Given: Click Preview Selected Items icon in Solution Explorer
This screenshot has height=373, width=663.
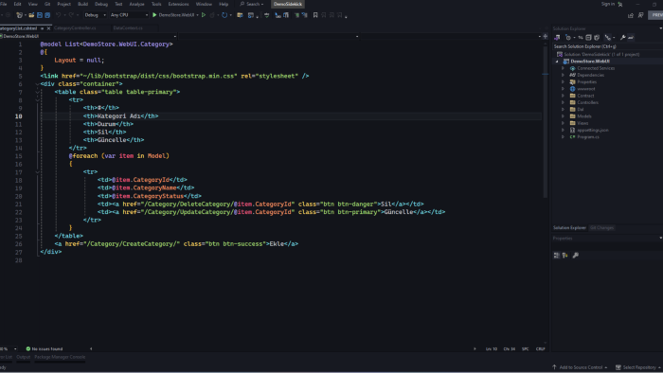Looking at the screenshot, I should tap(631, 38).
